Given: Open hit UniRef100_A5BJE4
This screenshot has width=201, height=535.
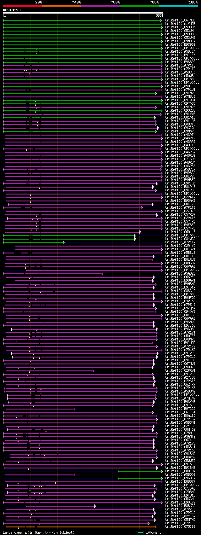Looking at the screenshot, I should point(180,52).
